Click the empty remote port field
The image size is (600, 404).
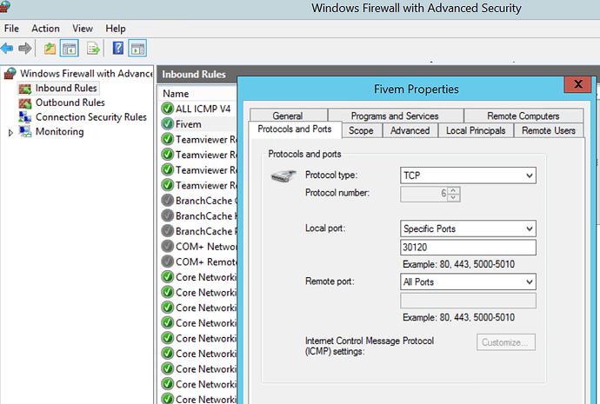pyautogui.click(x=468, y=301)
